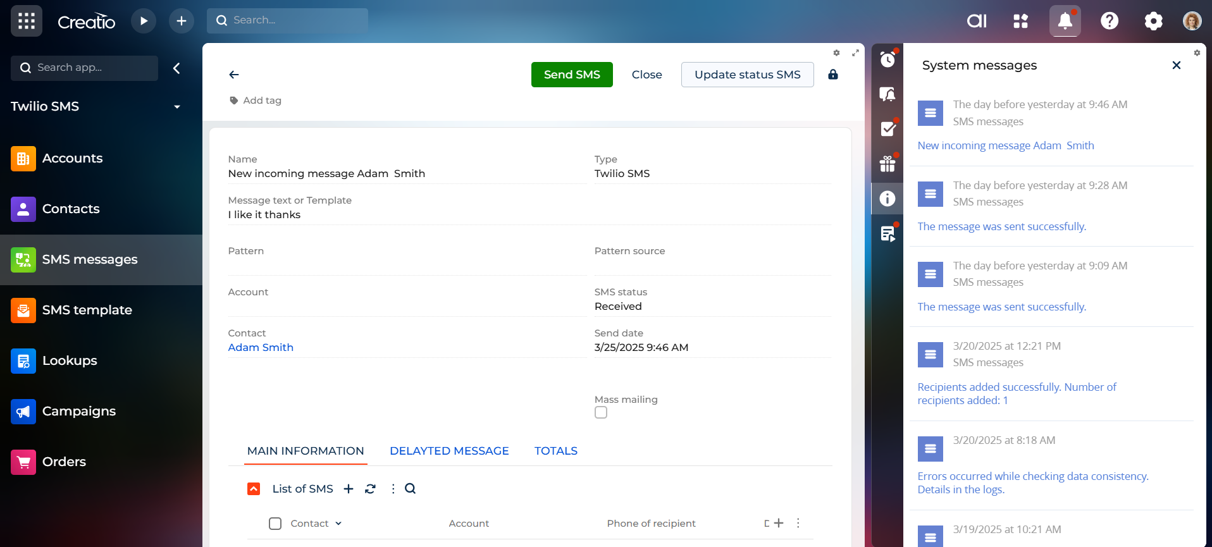
Task: Click Add tag
Action: click(256, 101)
